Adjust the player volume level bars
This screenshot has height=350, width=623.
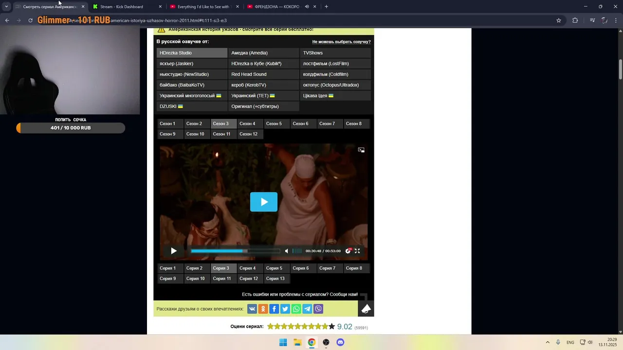[x=296, y=251]
